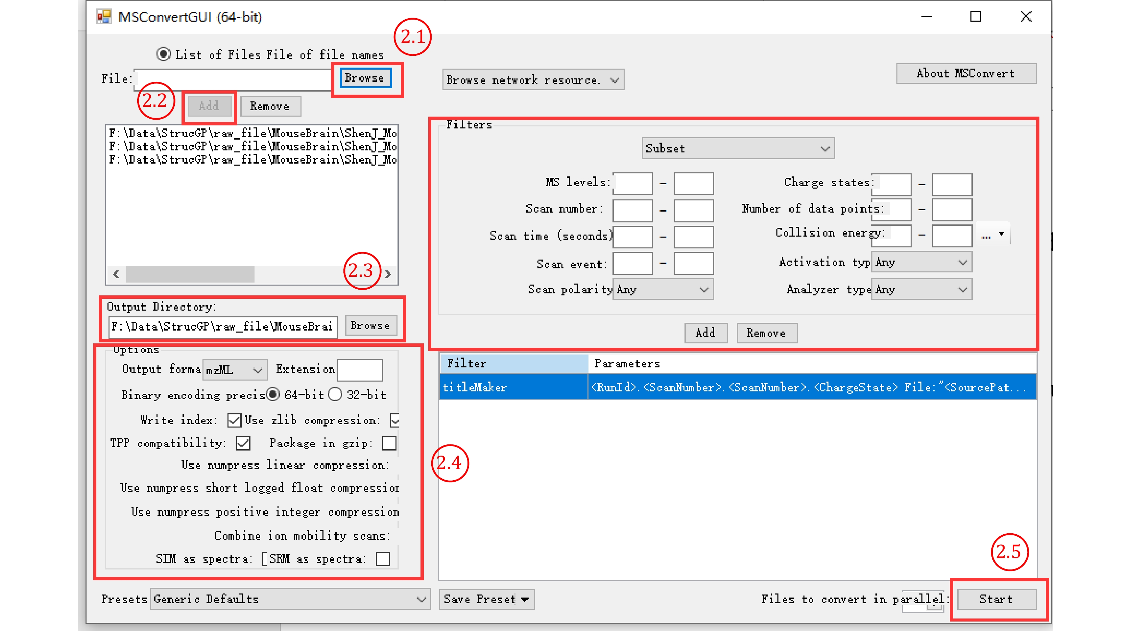The height and width of the screenshot is (631, 1131).
Task: Click the MS levels minimum field
Action: point(633,184)
